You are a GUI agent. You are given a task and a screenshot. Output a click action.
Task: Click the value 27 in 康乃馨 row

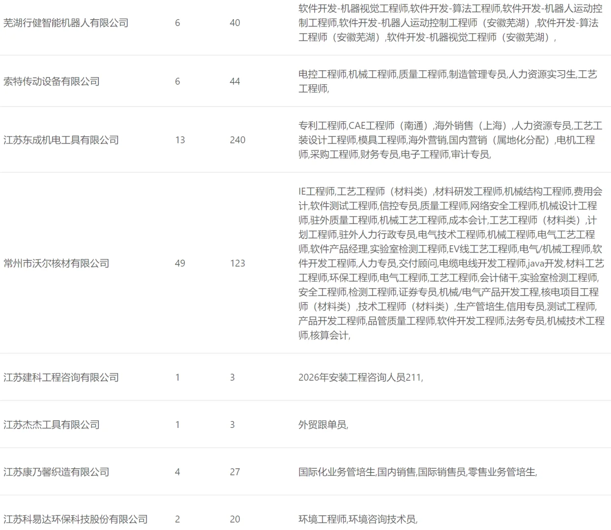click(x=235, y=472)
